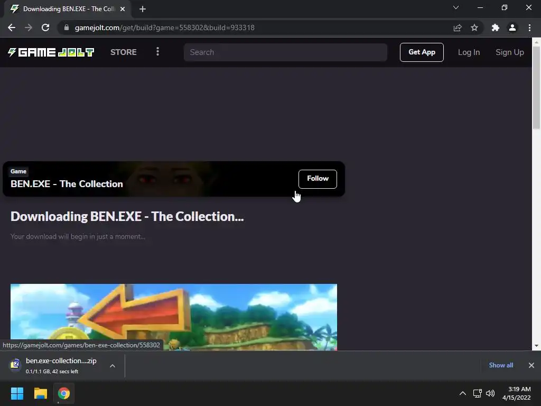Open the Chrome profile icon
Image resolution: width=541 pixels, height=406 pixels.
point(512,27)
